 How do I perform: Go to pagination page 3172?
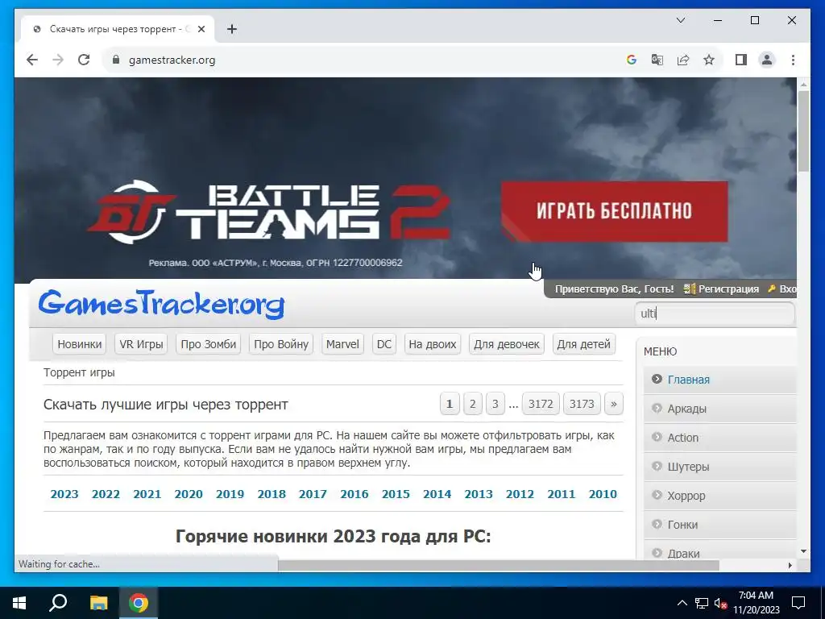pyautogui.click(x=541, y=404)
